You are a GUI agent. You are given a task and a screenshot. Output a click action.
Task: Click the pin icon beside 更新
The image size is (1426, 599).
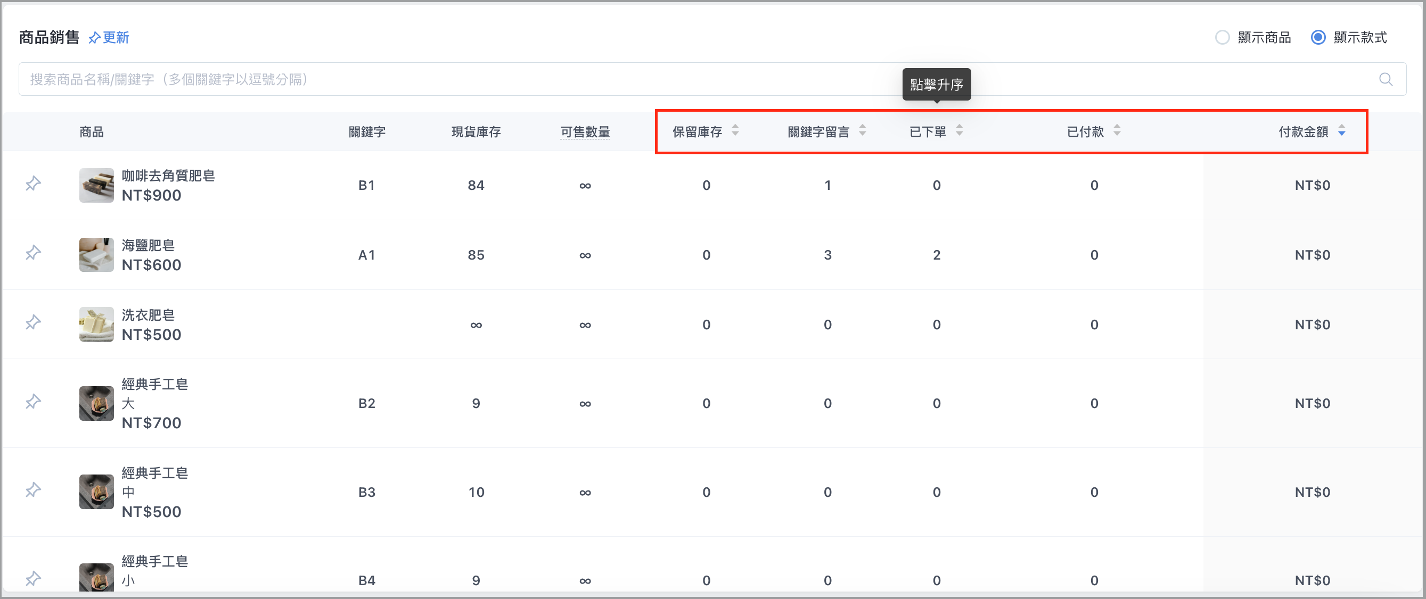(x=95, y=38)
